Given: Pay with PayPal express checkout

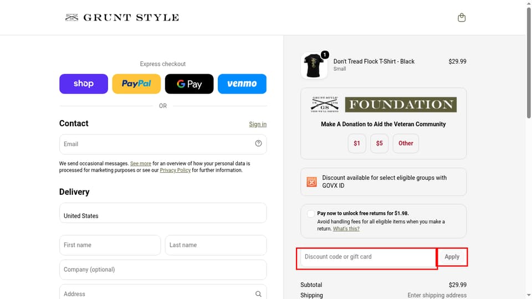Looking at the screenshot, I should (136, 84).
